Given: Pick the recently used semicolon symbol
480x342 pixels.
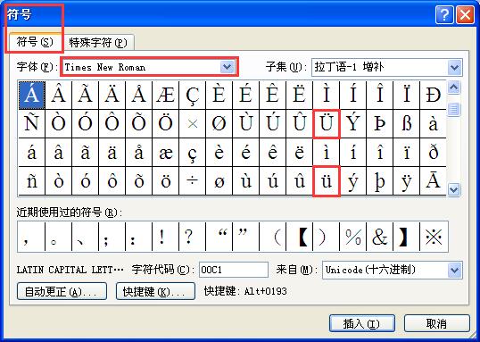Looking at the screenshot, I should tap(112, 237).
